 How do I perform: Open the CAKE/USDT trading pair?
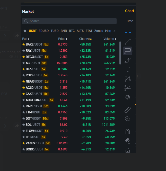pyautogui.click(x=69, y=94)
